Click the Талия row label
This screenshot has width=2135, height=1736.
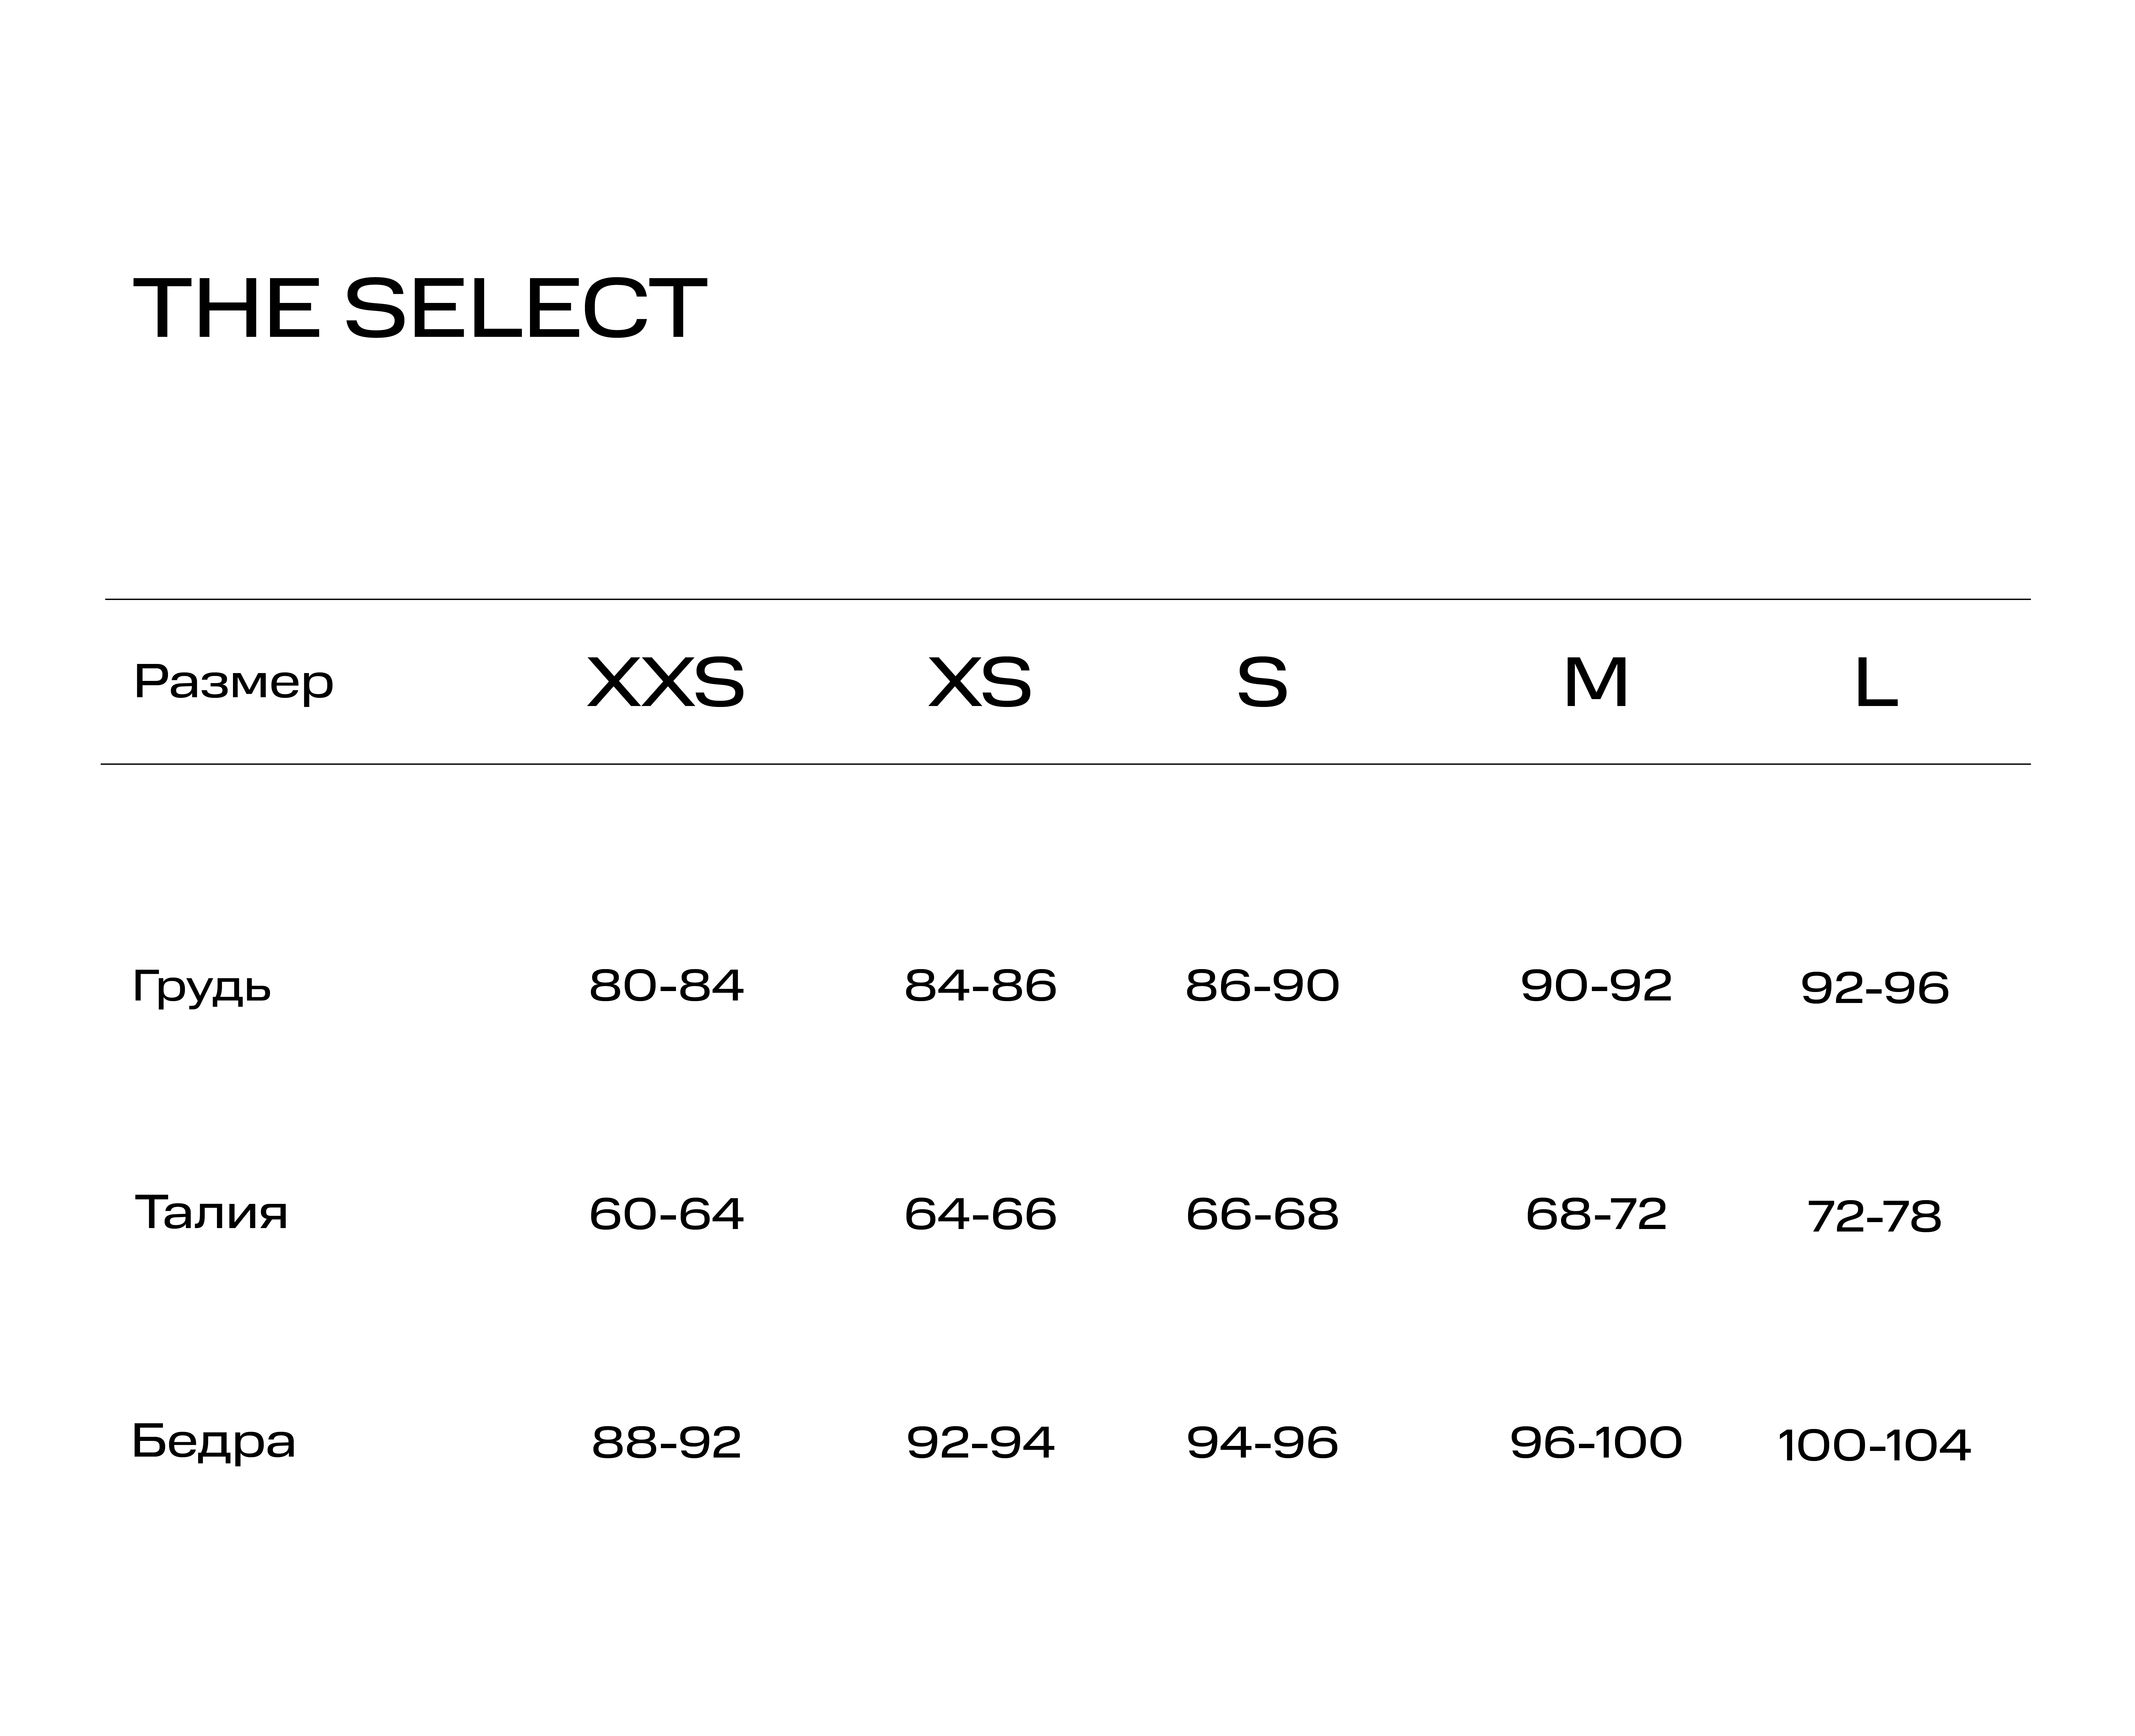[x=211, y=1213]
